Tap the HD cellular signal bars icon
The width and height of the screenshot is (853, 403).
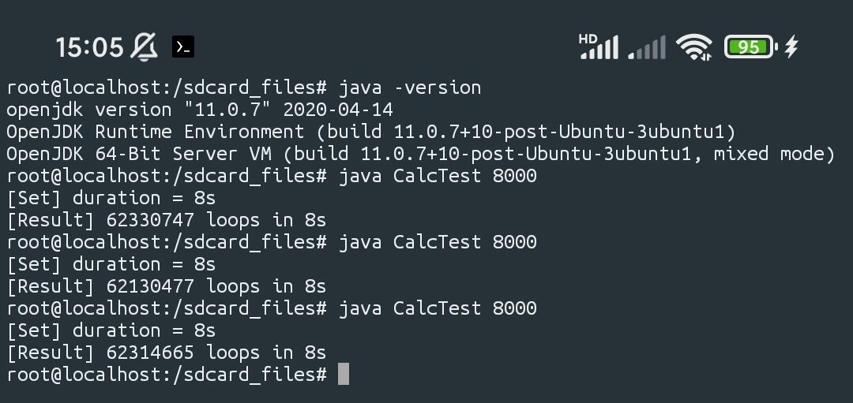click(x=599, y=47)
